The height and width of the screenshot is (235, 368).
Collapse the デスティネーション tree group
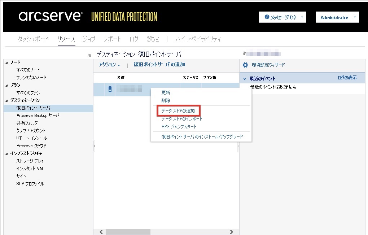tap(6, 101)
